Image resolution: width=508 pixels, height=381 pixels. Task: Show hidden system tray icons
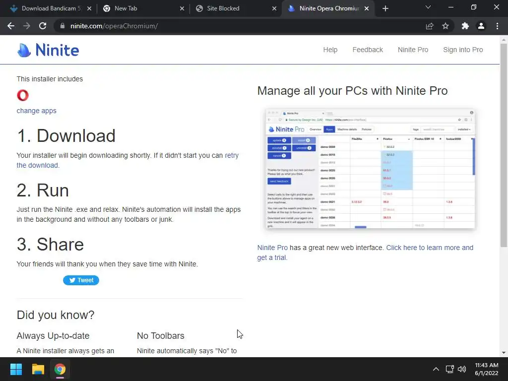[436, 369]
